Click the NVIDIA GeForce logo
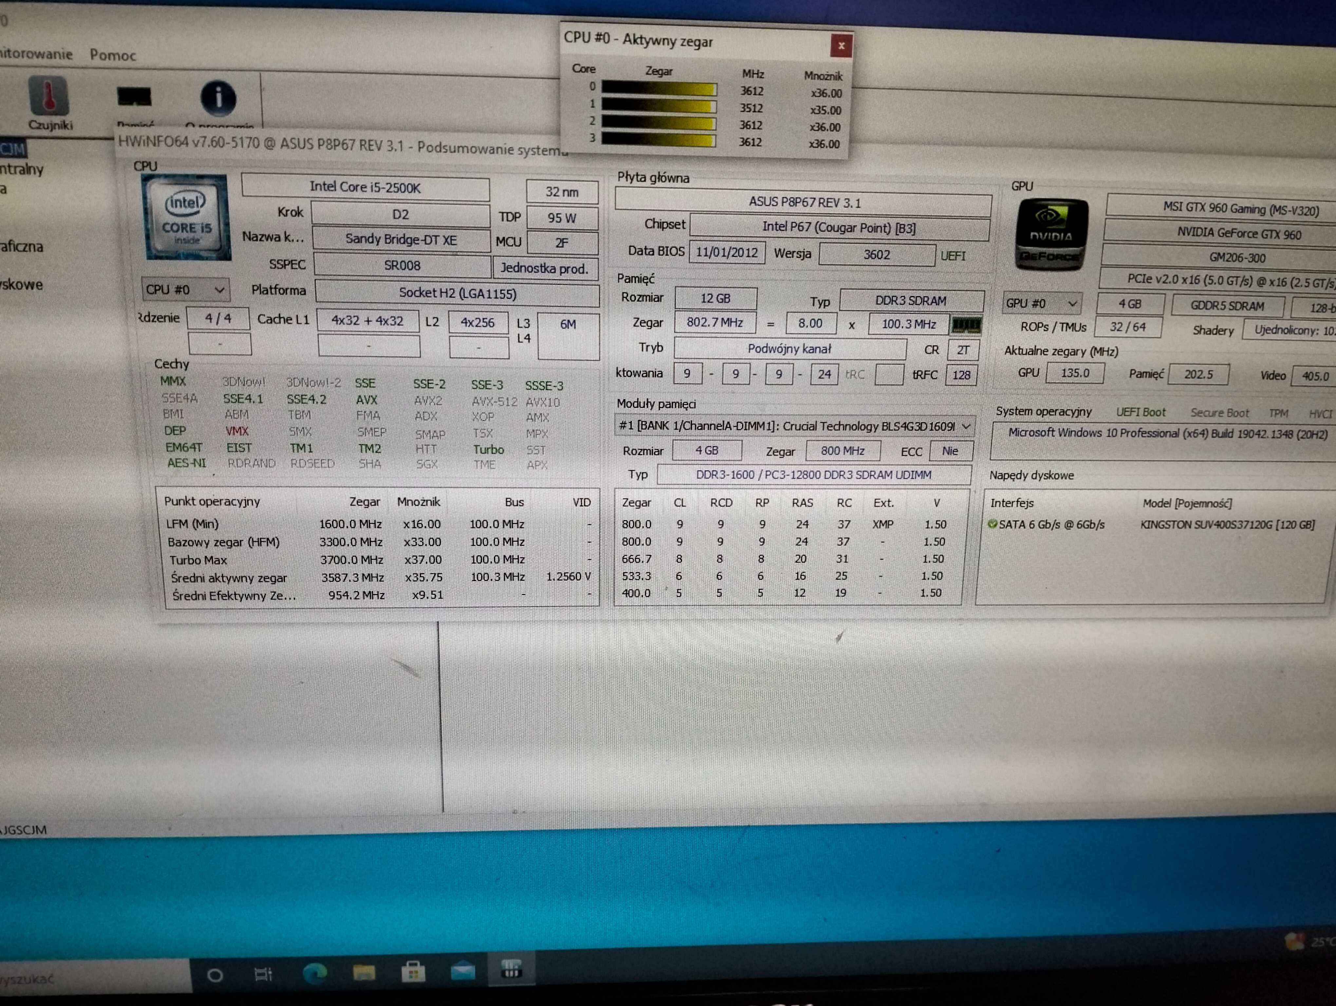This screenshot has height=1006, width=1336. (1051, 234)
